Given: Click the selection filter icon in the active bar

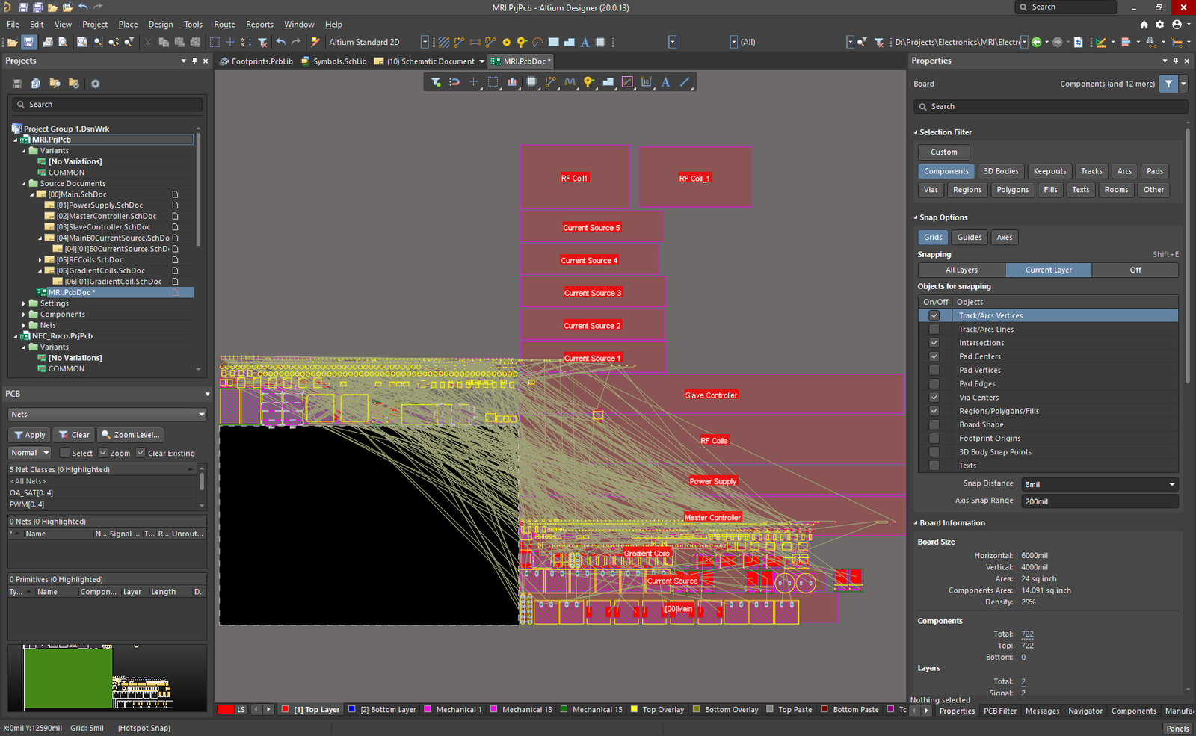Looking at the screenshot, I should [436, 82].
